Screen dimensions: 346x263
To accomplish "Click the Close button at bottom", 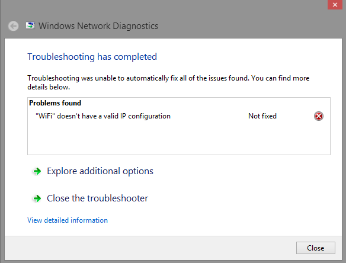I will (x=316, y=248).
